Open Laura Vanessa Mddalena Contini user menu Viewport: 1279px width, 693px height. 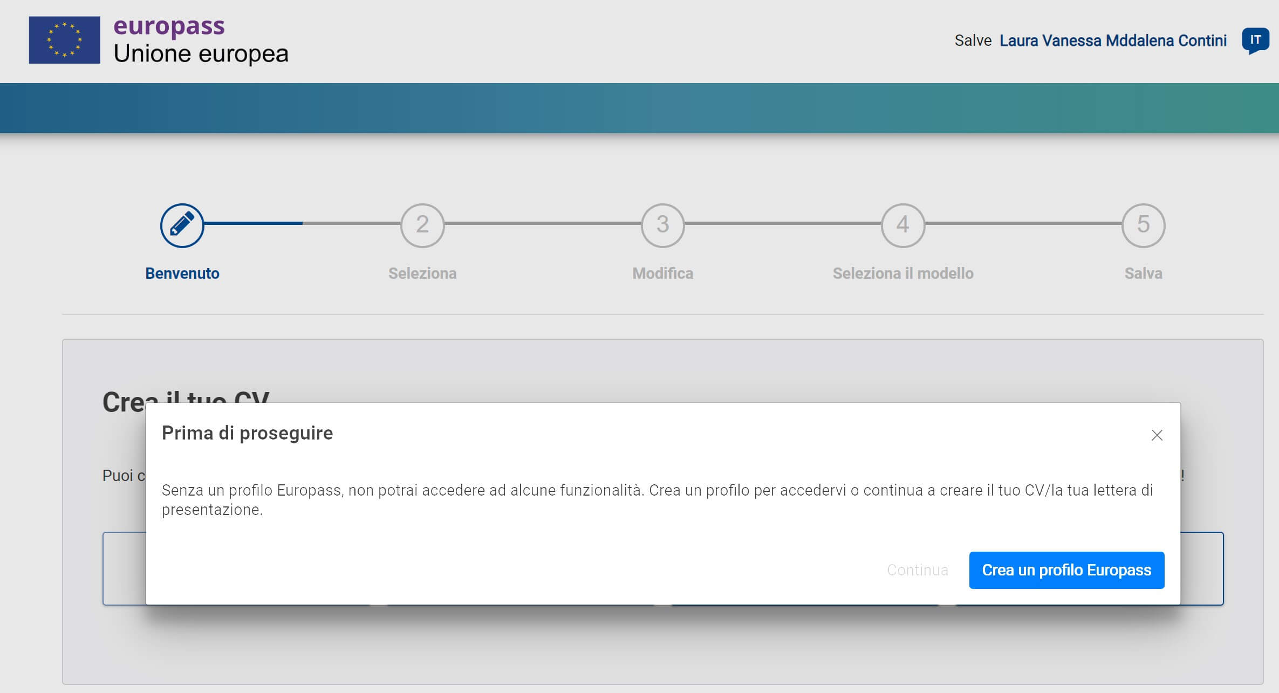tap(1112, 40)
